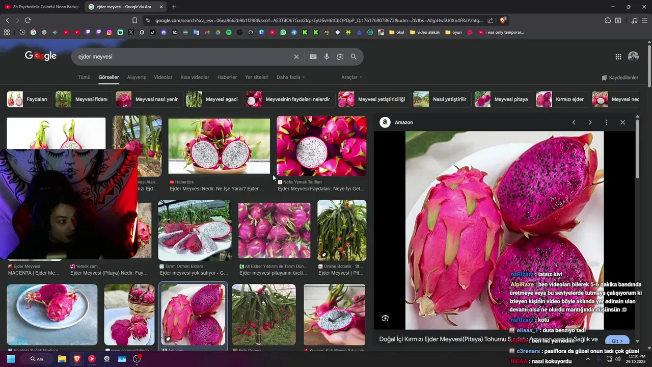Open the Brave Shields lion icon
The image size is (652, 367).
coord(503,20)
